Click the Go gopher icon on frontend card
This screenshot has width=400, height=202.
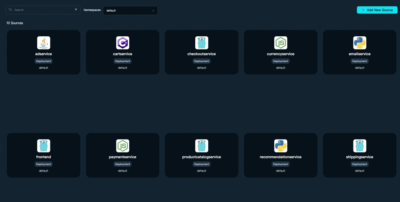click(44, 146)
